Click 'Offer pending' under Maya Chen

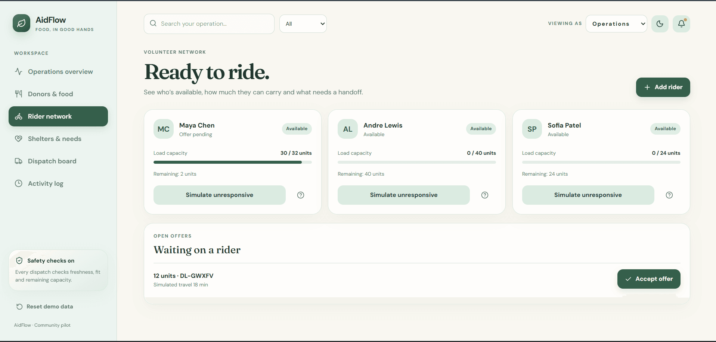pos(196,135)
